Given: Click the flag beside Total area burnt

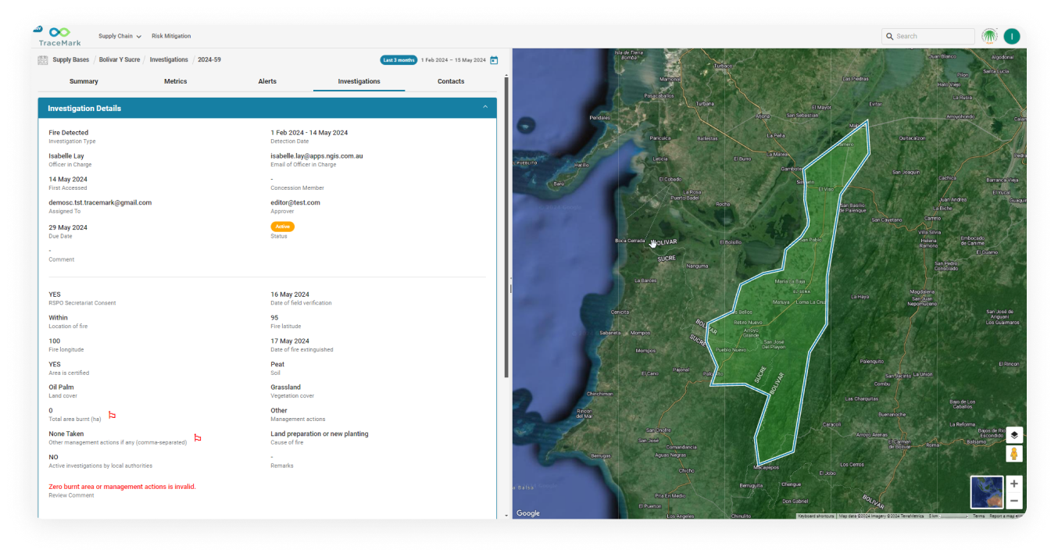Looking at the screenshot, I should 112,415.
